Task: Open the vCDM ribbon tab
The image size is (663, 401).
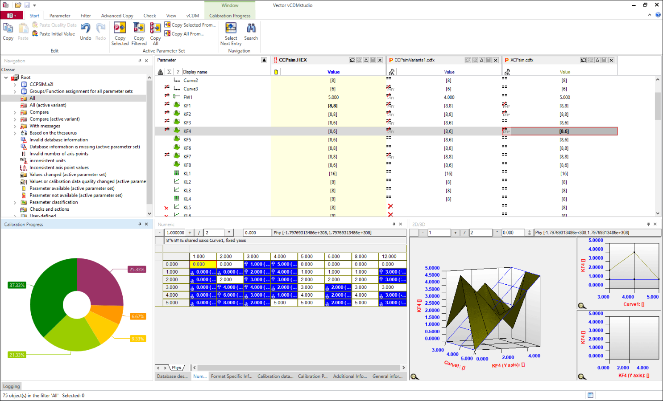Action: 193,16
